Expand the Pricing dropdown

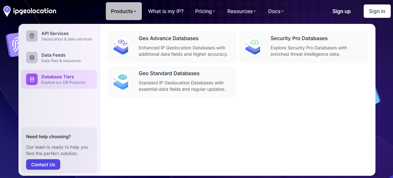(205, 11)
